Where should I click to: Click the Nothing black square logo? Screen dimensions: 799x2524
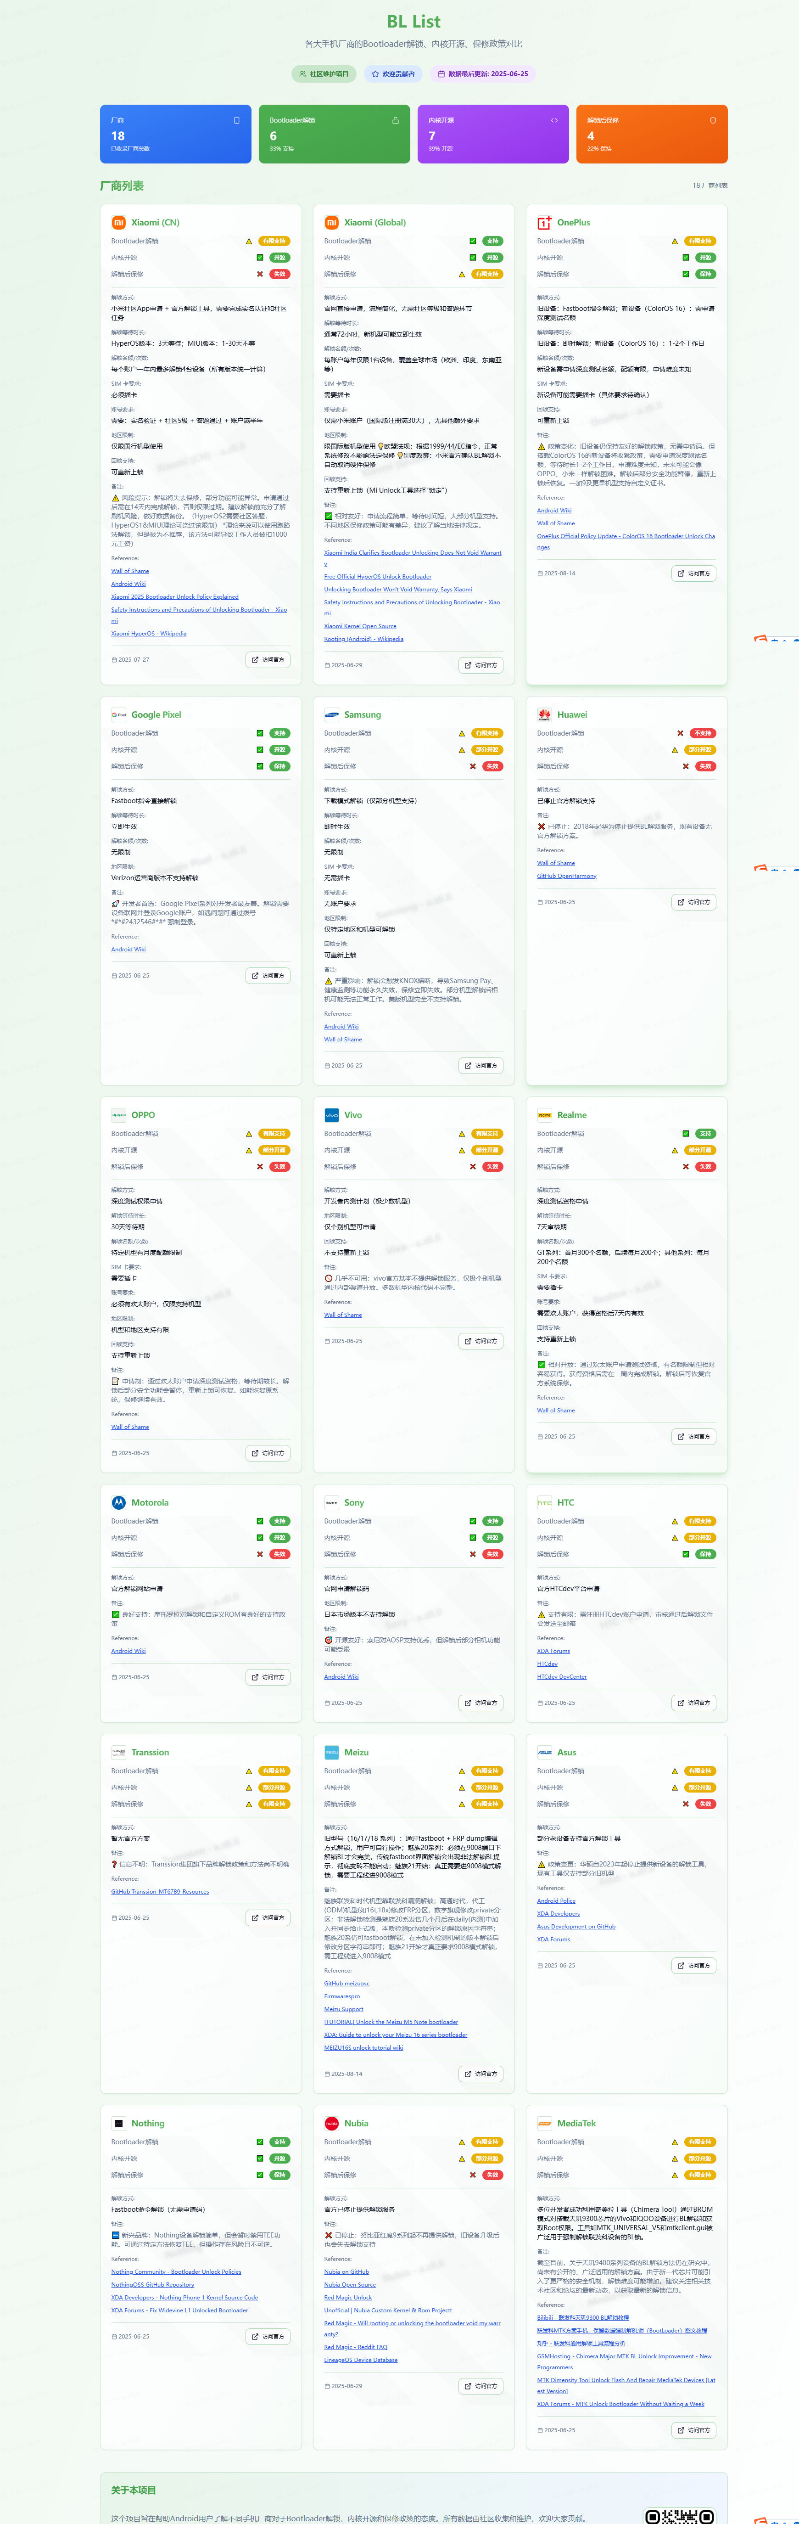(x=118, y=2123)
